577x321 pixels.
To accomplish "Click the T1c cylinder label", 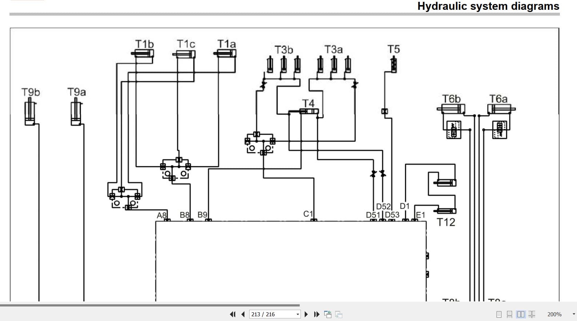I will click(x=186, y=44).
